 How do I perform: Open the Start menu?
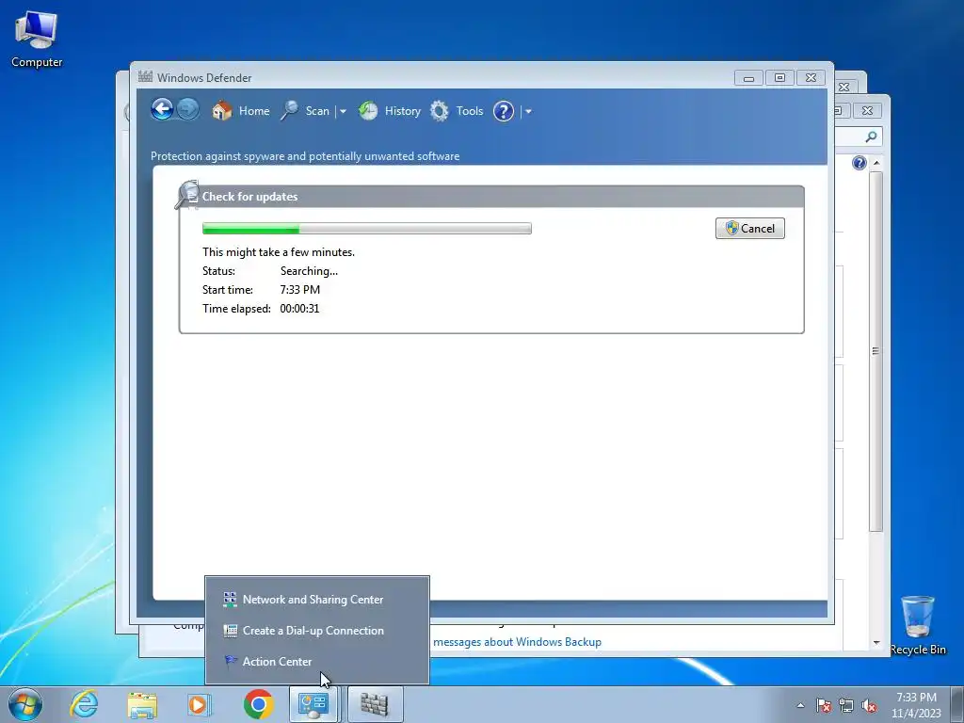click(25, 704)
